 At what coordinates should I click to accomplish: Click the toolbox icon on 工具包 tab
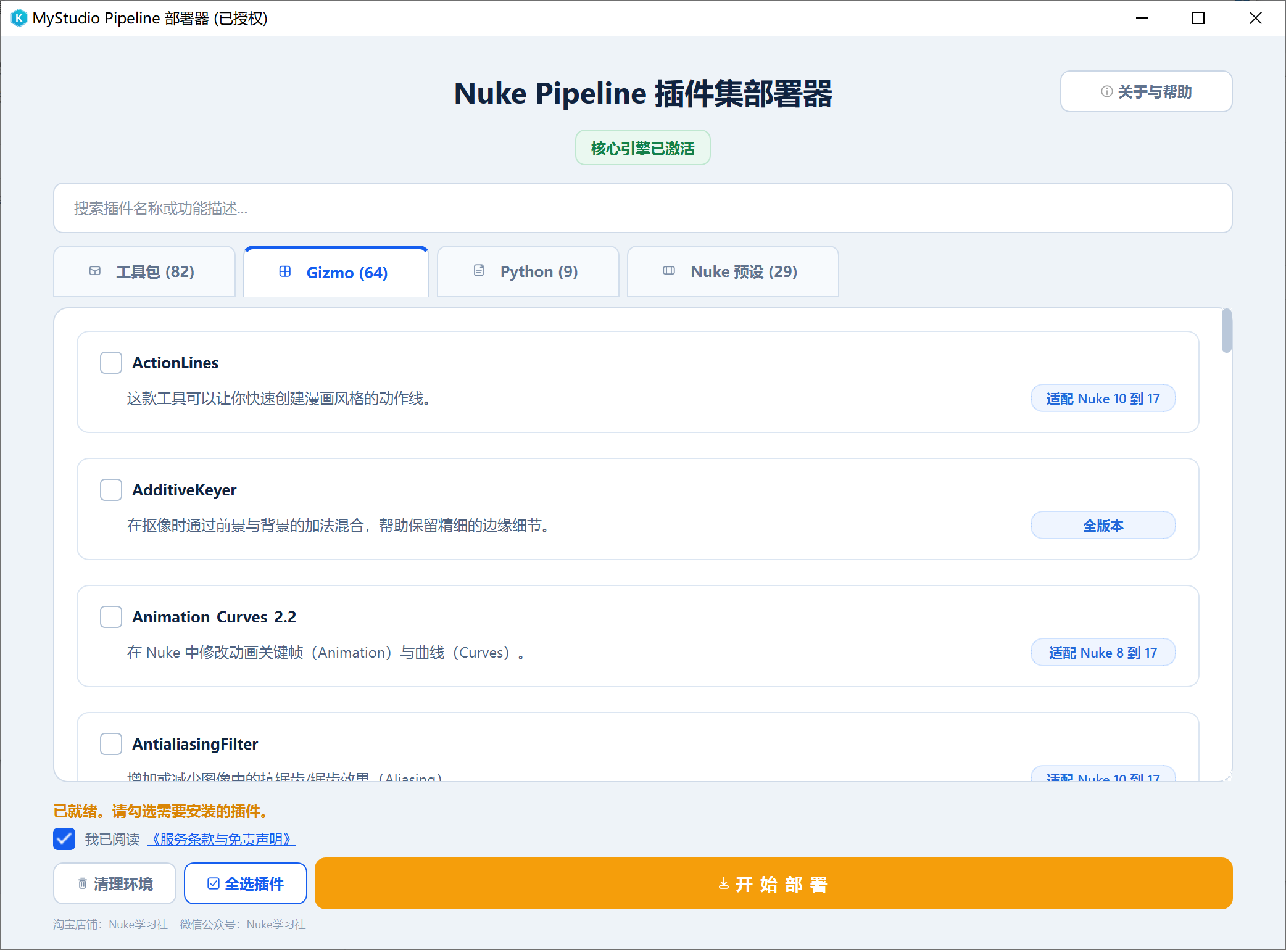coord(95,271)
